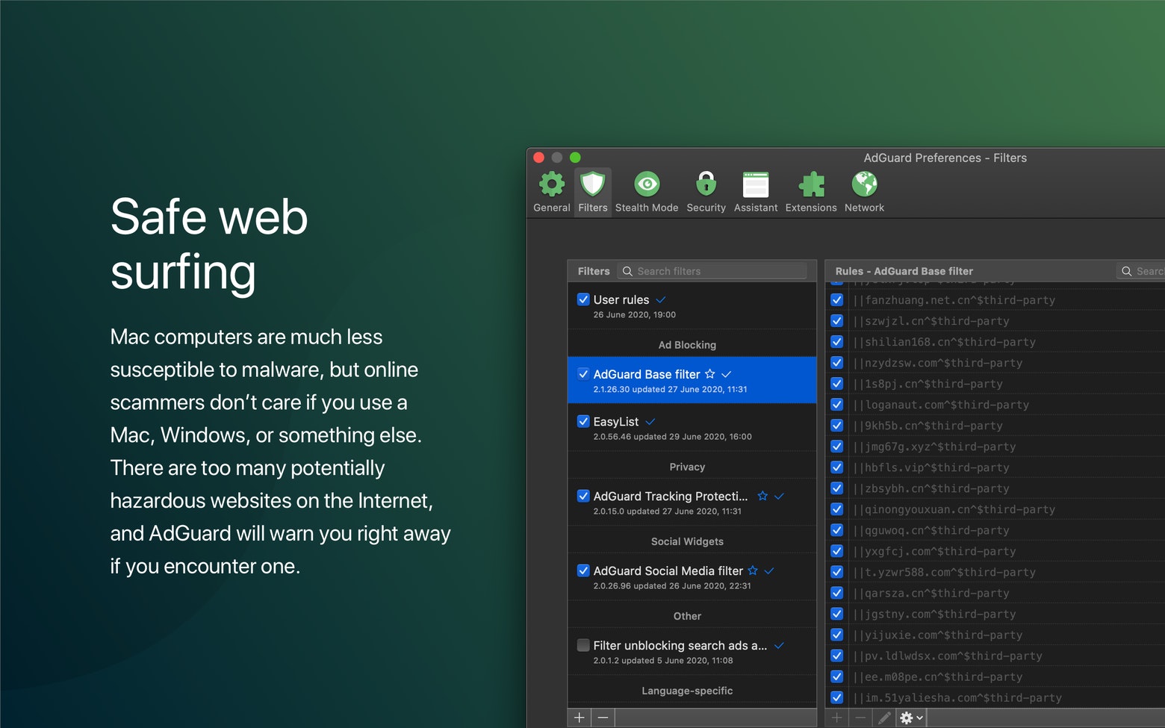Click the star icon on AdGuard Social Media filter
This screenshot has width=1165, height=728.
[x=753, y=570]
